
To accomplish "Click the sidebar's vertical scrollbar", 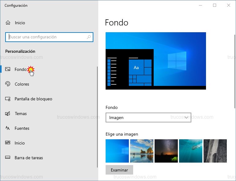I will (97, 117).
